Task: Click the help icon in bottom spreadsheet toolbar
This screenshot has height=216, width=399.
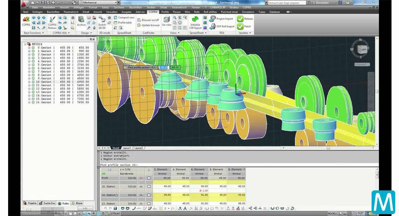Action: 115,208
